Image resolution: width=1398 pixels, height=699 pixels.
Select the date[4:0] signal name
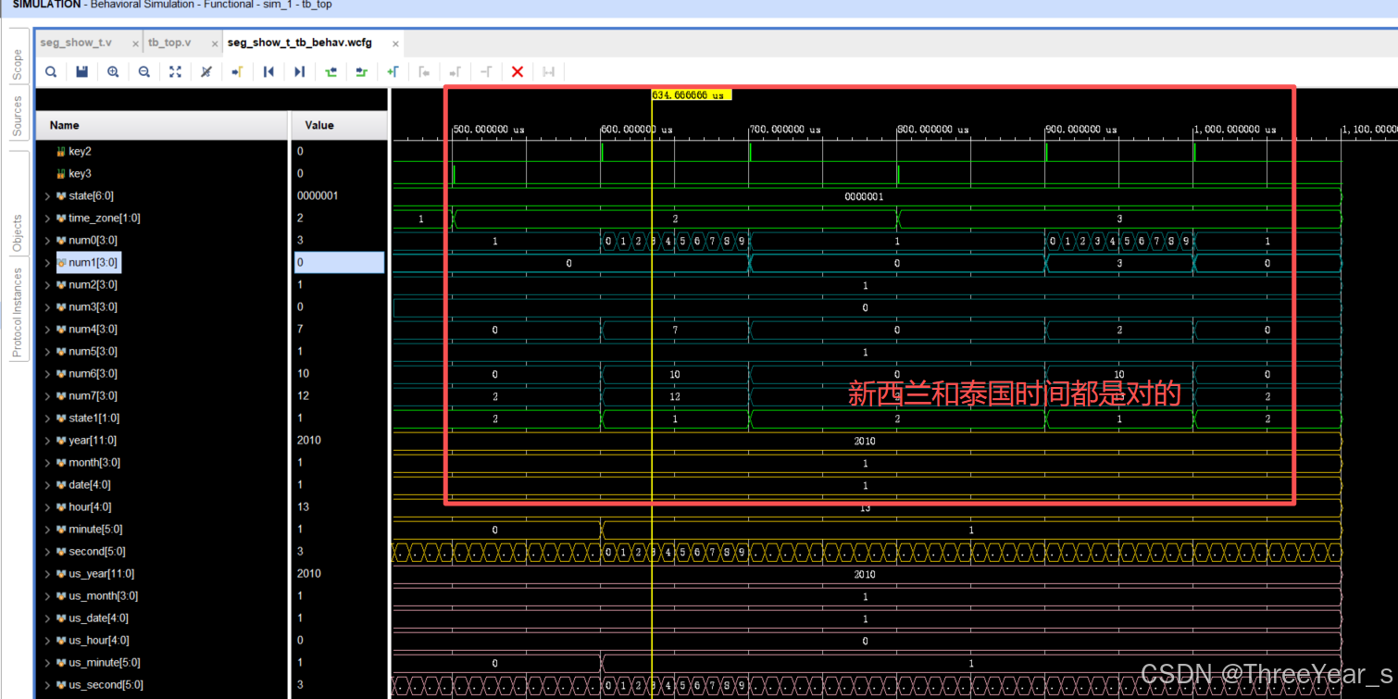tap(91, 485)
